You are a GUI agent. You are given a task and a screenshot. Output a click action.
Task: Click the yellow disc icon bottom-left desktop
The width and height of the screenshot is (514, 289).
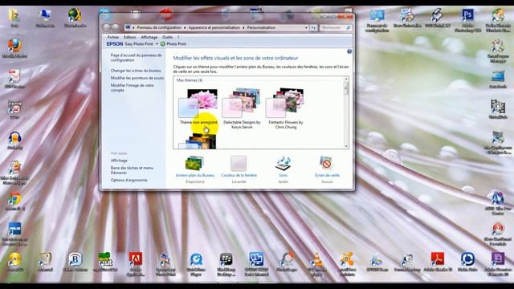coord(14,263)
